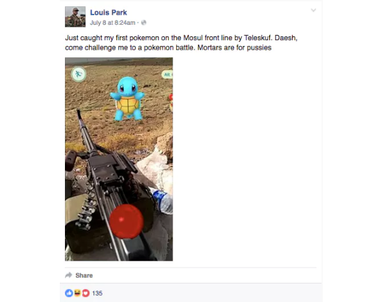Tap the red Pokeball in the photo
The width and height of the screenshot is (382, 302).
[126, 221]
